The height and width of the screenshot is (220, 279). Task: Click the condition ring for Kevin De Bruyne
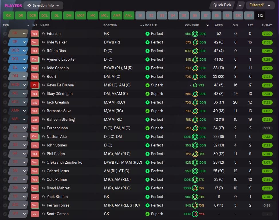pyautogui.click(x=195, y=85)
